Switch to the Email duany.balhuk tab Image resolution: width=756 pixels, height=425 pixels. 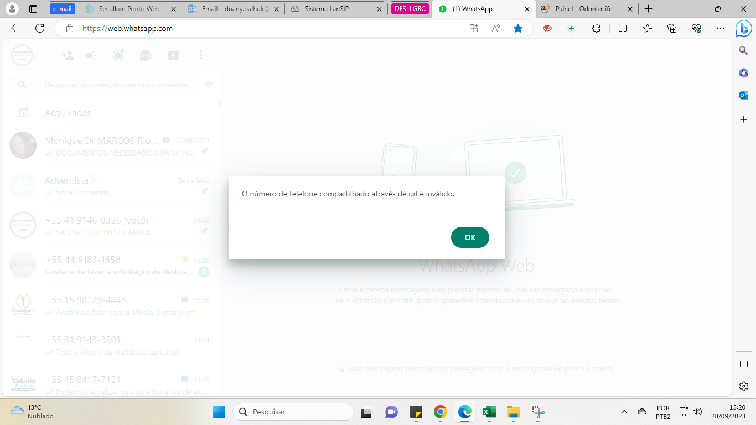coord(233,9)
